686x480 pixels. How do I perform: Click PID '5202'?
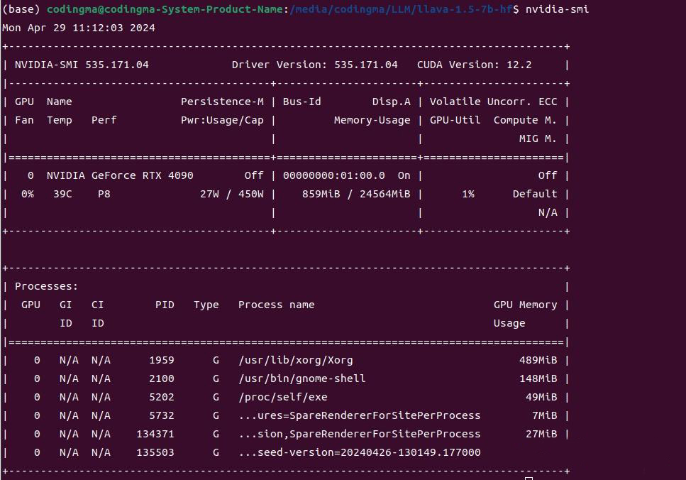(x=162, y=397)
